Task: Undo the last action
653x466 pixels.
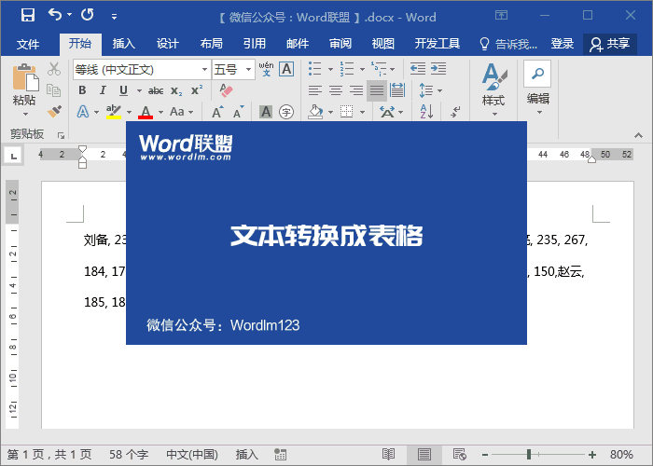Action: coord(54,15)
